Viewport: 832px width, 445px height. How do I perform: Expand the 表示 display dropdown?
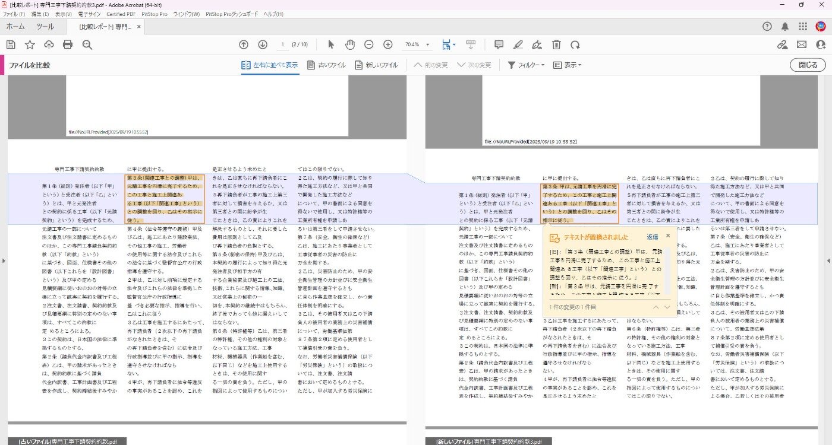point(568,65)
